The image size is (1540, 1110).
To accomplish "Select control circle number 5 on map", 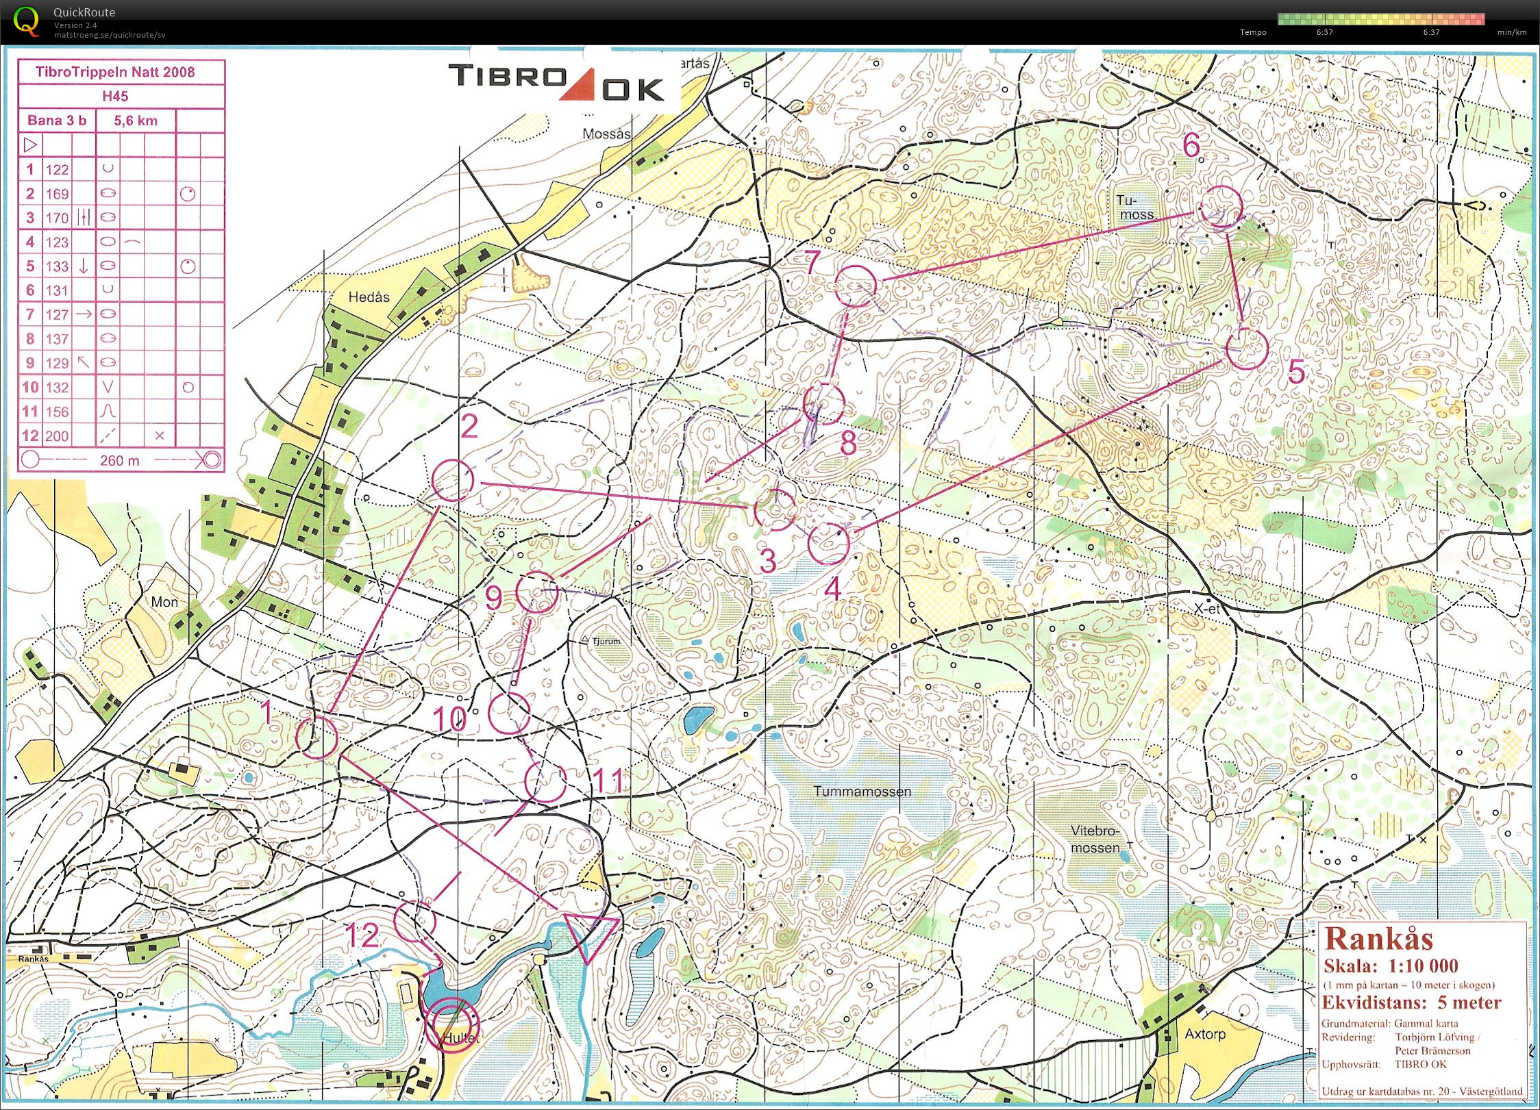I will pyautogui.click(x=1246, y=349).
